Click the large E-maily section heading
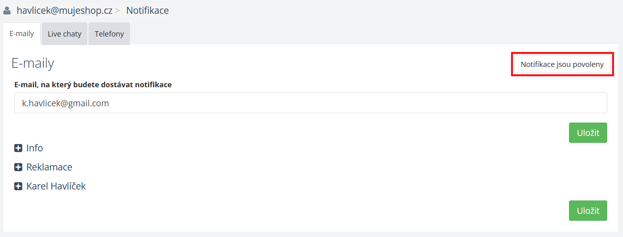 click(x=32, y=63)
